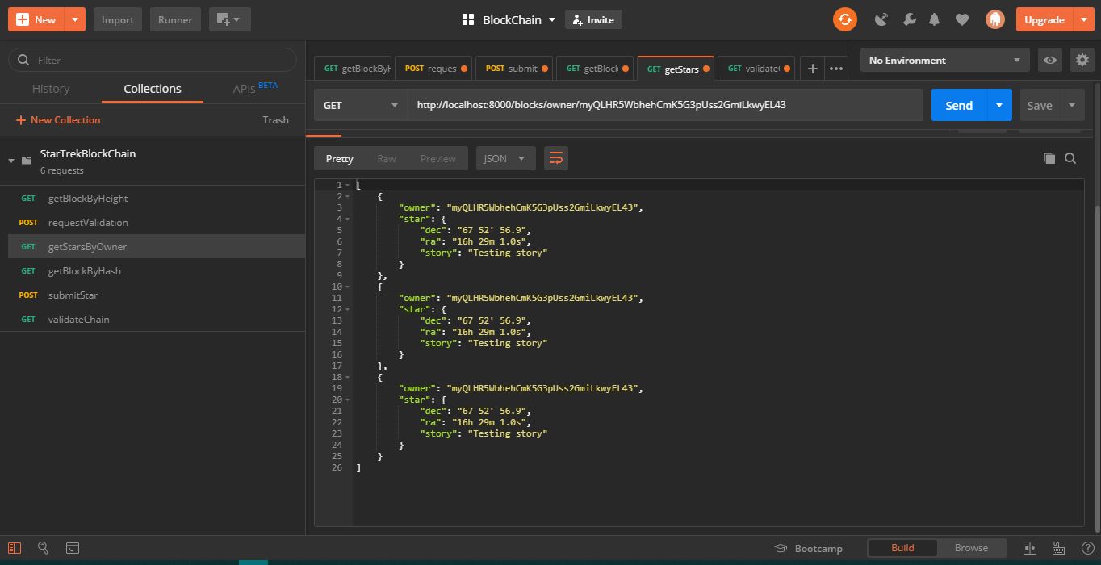Create a New Collection
The width and height of the screenshot is (1101, 565).
[x=58, y=119]
